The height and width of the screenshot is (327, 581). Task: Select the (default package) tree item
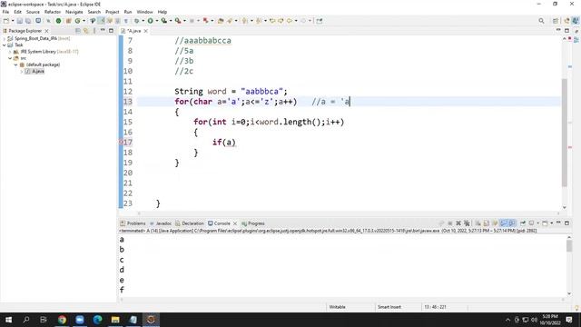(x=43, y=64)
